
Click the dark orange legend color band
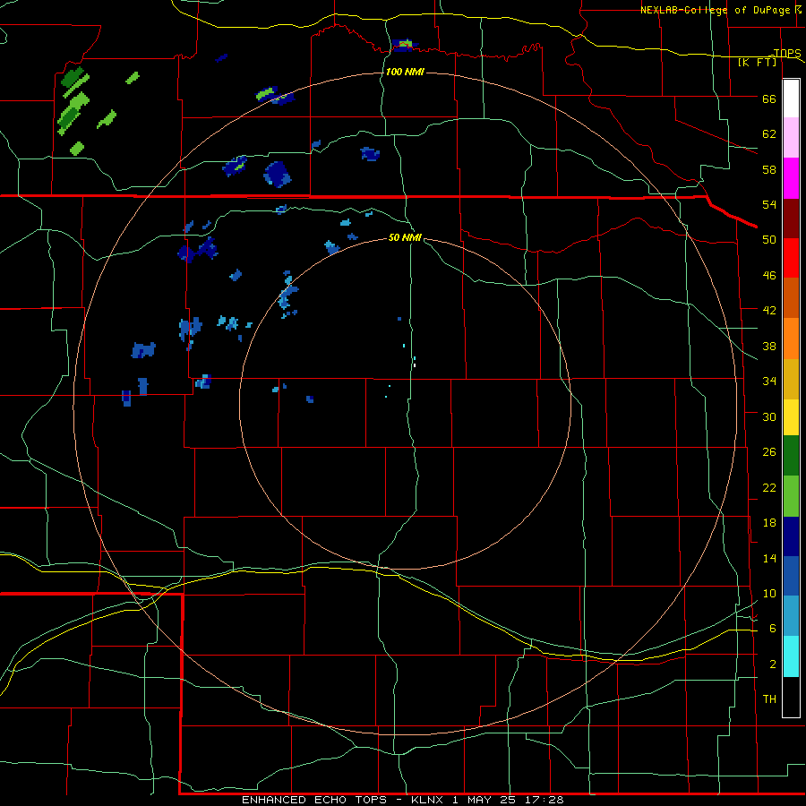coord(791,298)
